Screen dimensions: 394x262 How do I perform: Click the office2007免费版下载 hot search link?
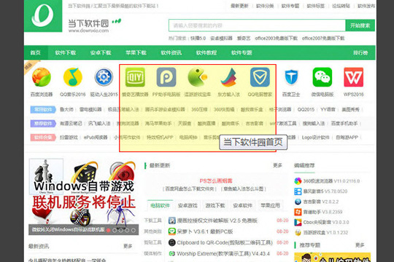point(323,39)
